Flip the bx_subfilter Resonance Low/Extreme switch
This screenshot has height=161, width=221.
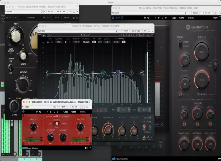tap(56, 124)
